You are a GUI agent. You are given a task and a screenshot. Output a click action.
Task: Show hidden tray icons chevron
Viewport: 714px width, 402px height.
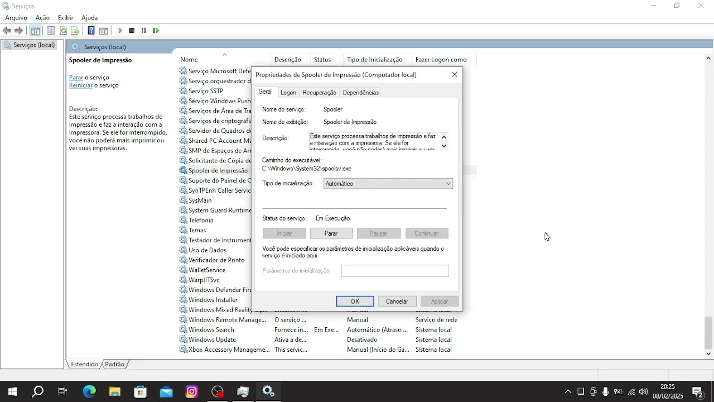tap(568, 392)
